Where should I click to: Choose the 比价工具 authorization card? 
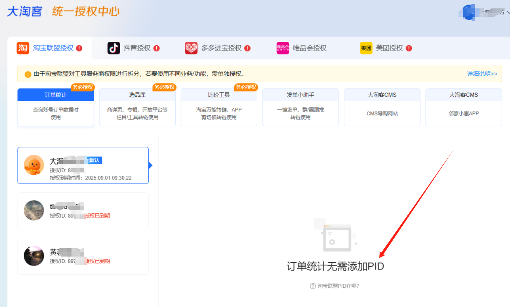(219, 107)
